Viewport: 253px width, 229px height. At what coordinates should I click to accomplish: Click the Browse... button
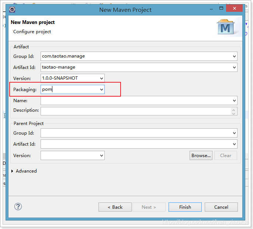pos(201,156)
